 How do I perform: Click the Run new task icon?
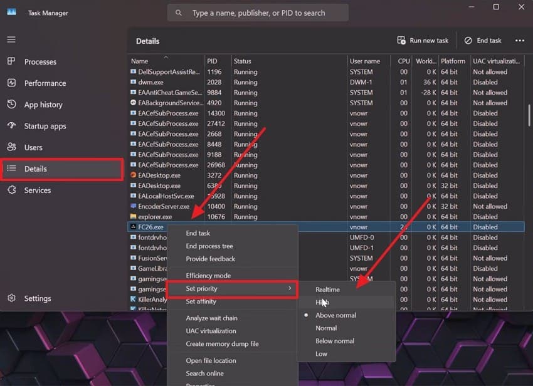click(401, 41)
